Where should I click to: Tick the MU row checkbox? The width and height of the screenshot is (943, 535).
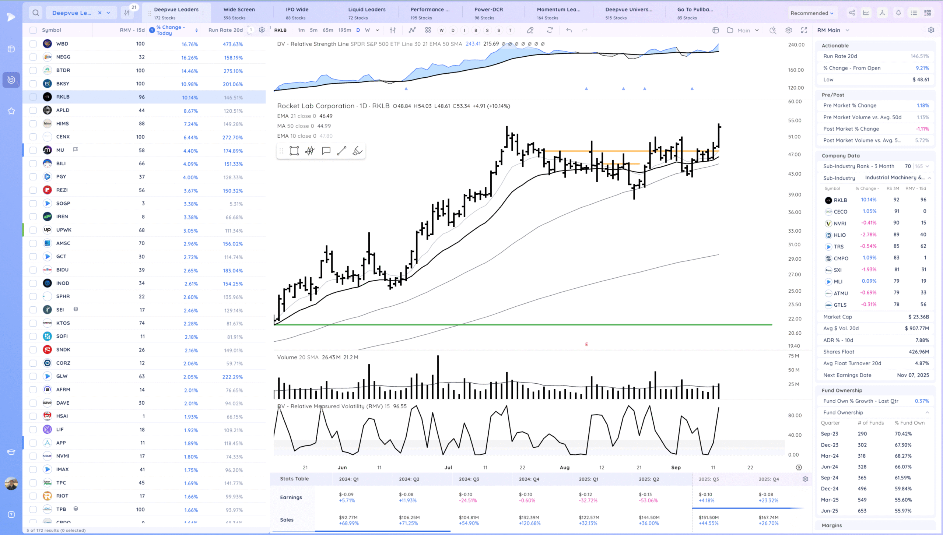pyautogui.click(x=33, y=150)
